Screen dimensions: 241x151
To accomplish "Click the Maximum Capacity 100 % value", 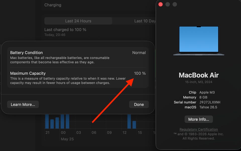I will [140, 73].
